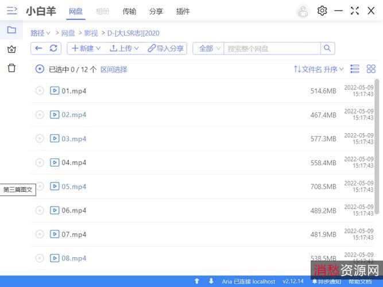383x287 pixels.
Task: Open the 01.mp4 file name
Action: (73, 91)
